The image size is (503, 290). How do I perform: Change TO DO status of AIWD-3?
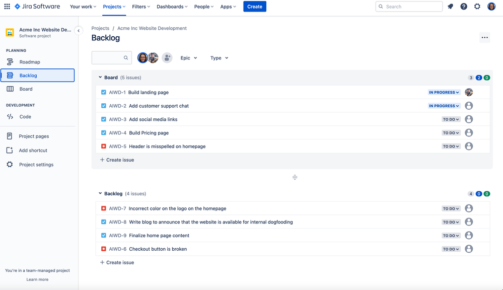click(451, 119)
